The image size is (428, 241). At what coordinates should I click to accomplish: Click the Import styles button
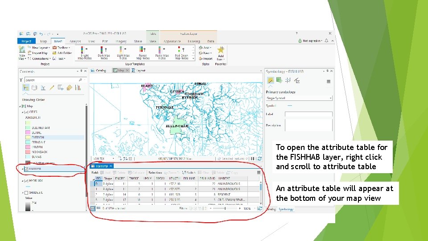[x=206, y=58]
